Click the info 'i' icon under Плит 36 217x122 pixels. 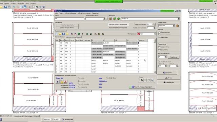click(x=57, y=82)
